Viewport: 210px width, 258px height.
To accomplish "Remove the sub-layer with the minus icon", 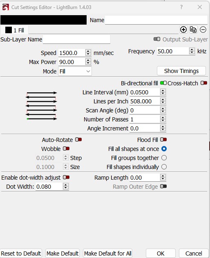I will coord(203,30).
